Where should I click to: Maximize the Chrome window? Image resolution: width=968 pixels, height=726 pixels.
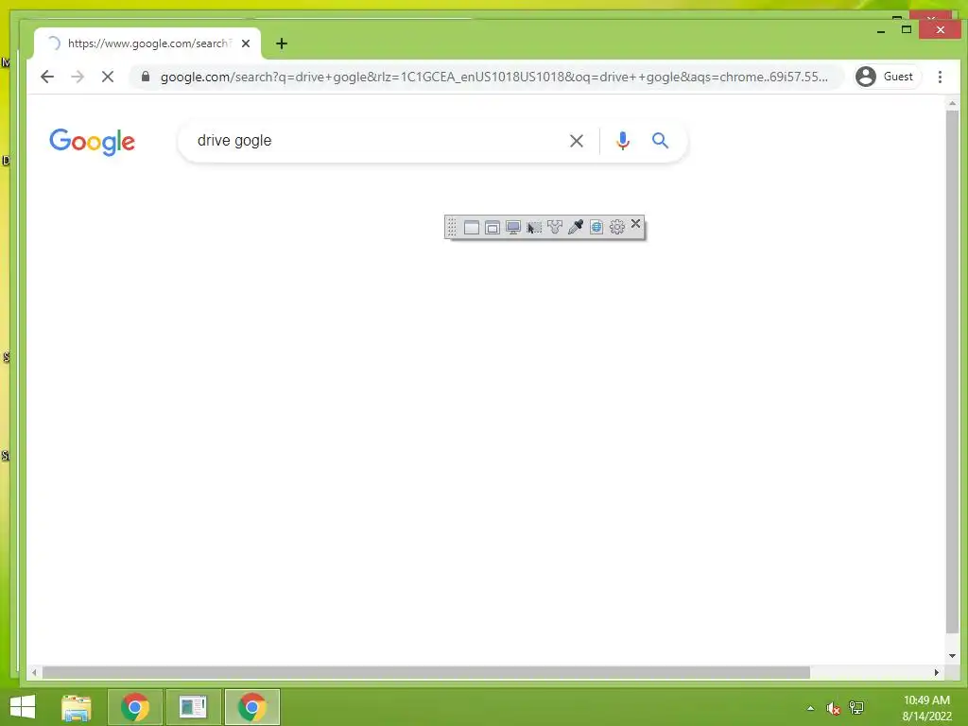pyautogui.click(x=907, y=29)
